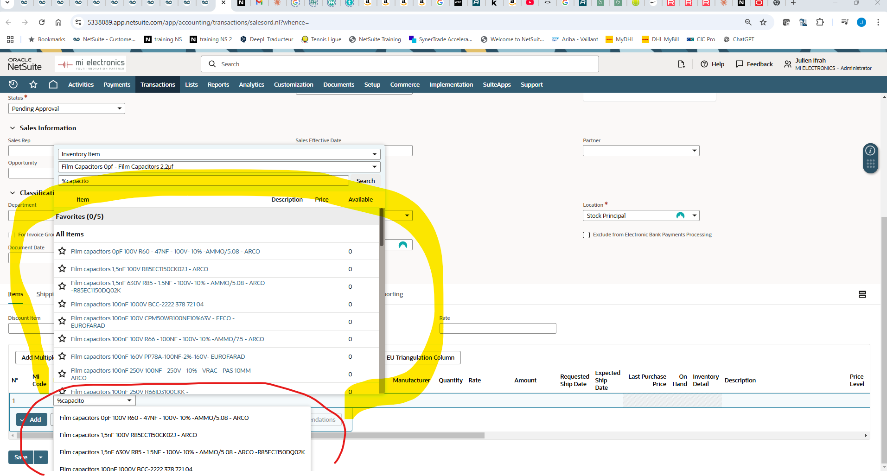Viewport: 887px width, 476px height.
Task: Collapse the Classification section
Action: (x=13, y=193)
